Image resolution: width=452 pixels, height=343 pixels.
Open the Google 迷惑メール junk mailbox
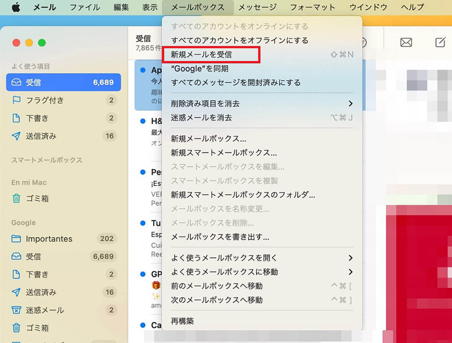[63, 310]
